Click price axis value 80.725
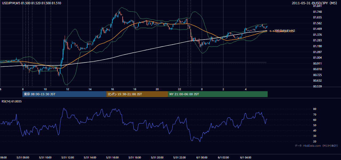341x160 pixels. [x=317, y=75]
